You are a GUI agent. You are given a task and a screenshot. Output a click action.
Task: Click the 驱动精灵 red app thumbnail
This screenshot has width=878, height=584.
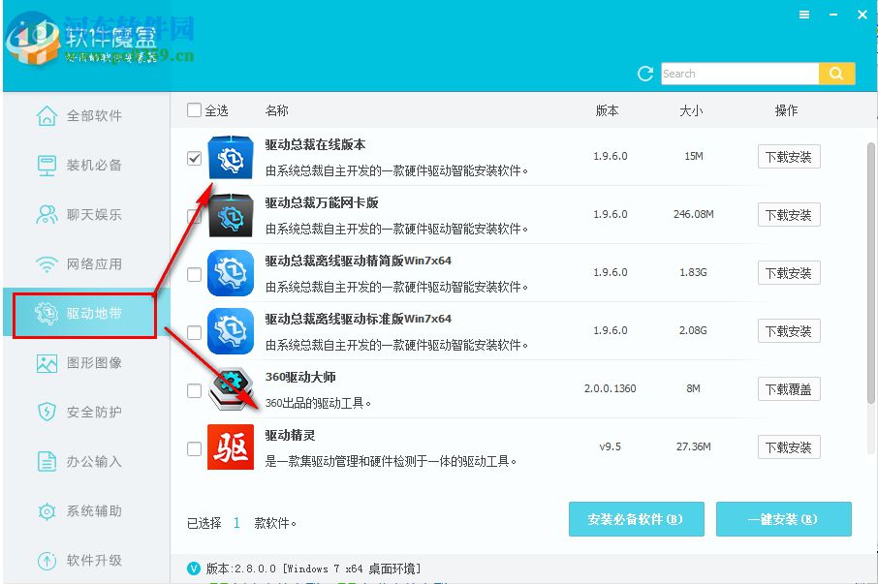(x=230, y=447)
